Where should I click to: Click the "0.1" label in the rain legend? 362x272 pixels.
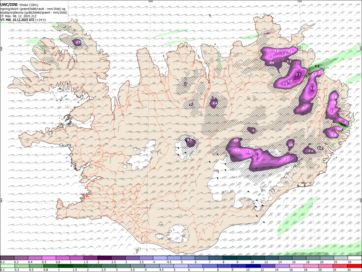coord(2,270)
